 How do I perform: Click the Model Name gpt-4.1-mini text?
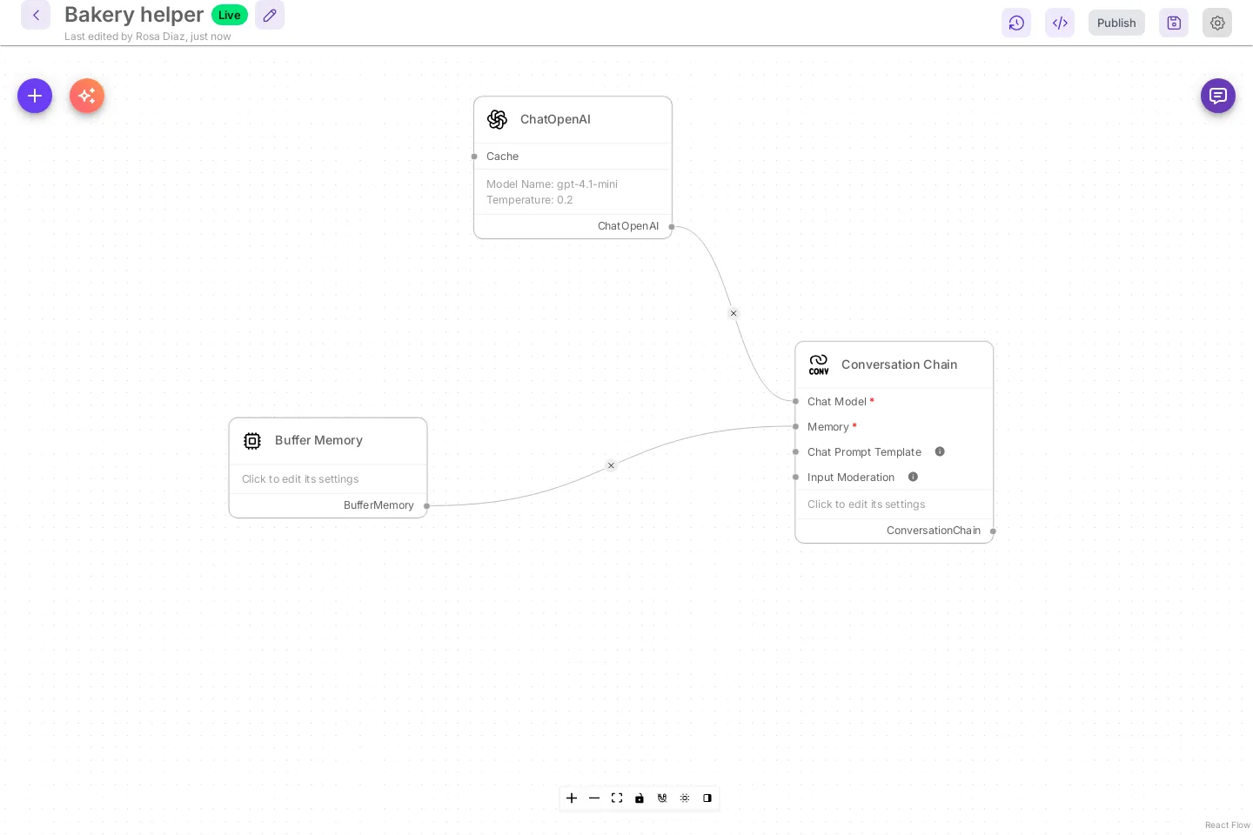click(x=552, y=184)
